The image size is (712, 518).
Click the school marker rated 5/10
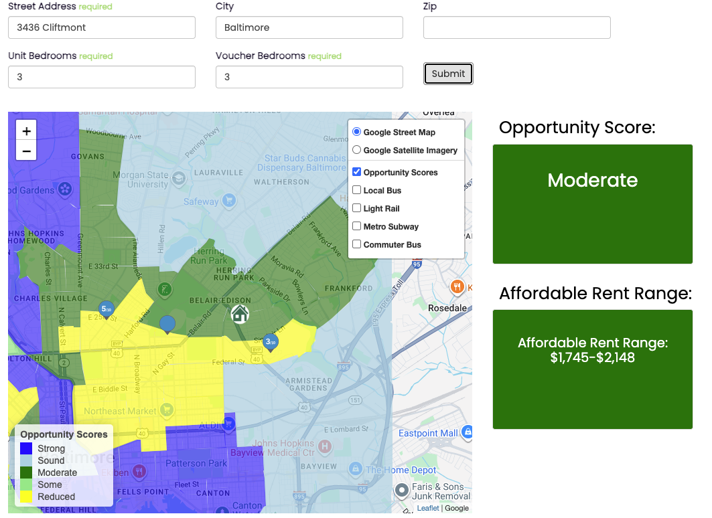pos(106,309)
